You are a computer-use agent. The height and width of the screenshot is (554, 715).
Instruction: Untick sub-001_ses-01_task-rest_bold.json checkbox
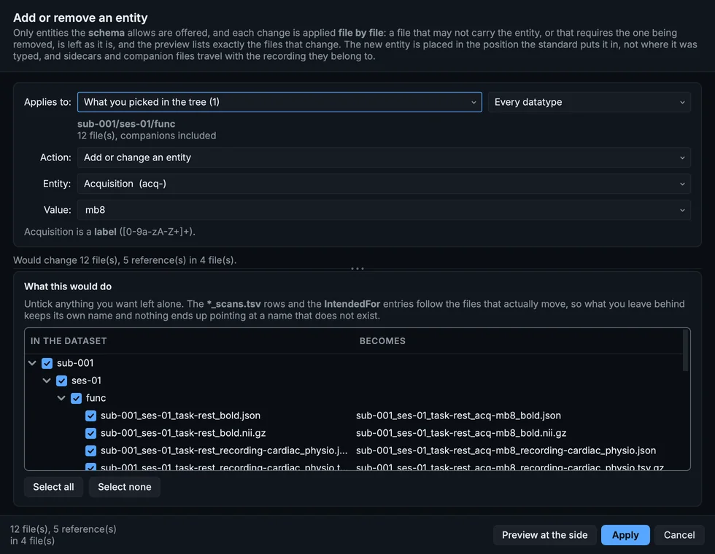90,415
